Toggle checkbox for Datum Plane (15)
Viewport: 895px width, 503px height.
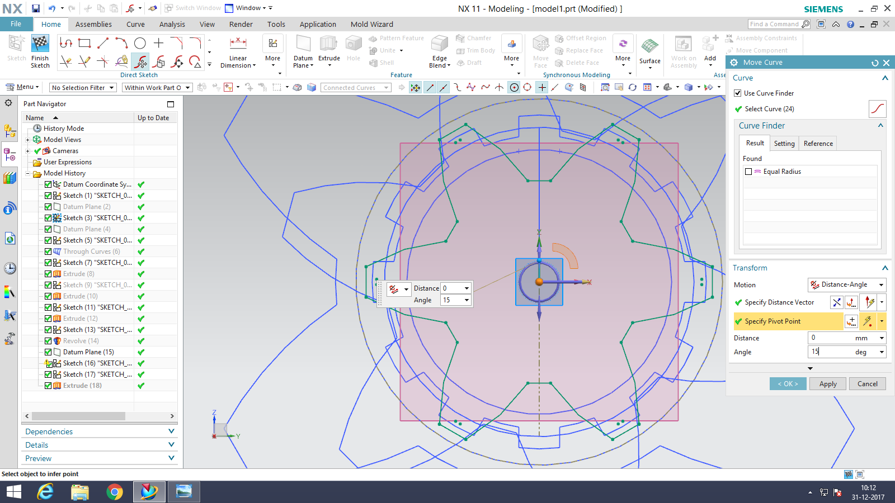[x=48, y=352]
